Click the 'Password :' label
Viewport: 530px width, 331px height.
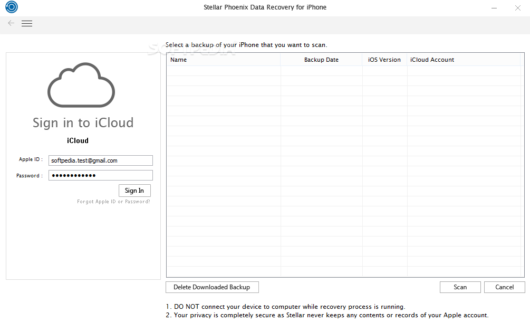click(30, 176)
